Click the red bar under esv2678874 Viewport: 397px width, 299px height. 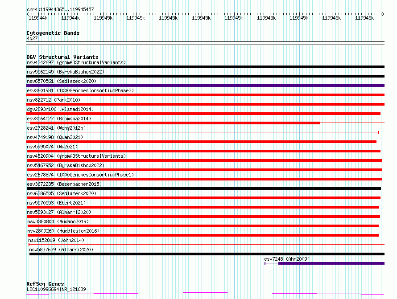[204, 179]
